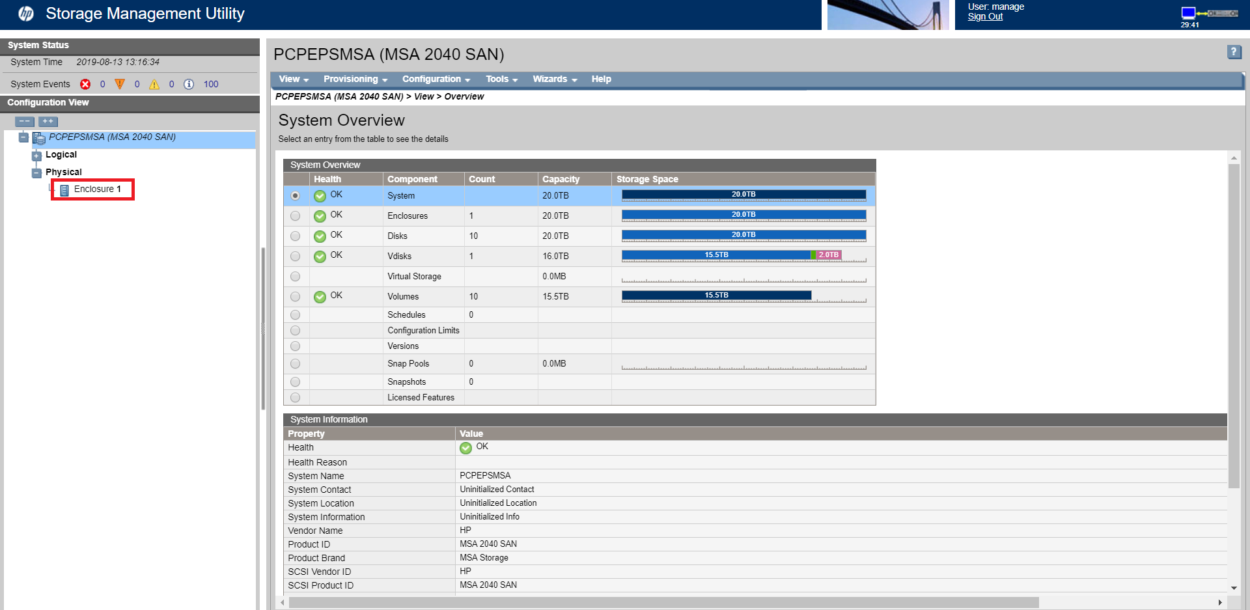
Task: Click the Vdisks row OK health icon
Action: coord(320,256)
